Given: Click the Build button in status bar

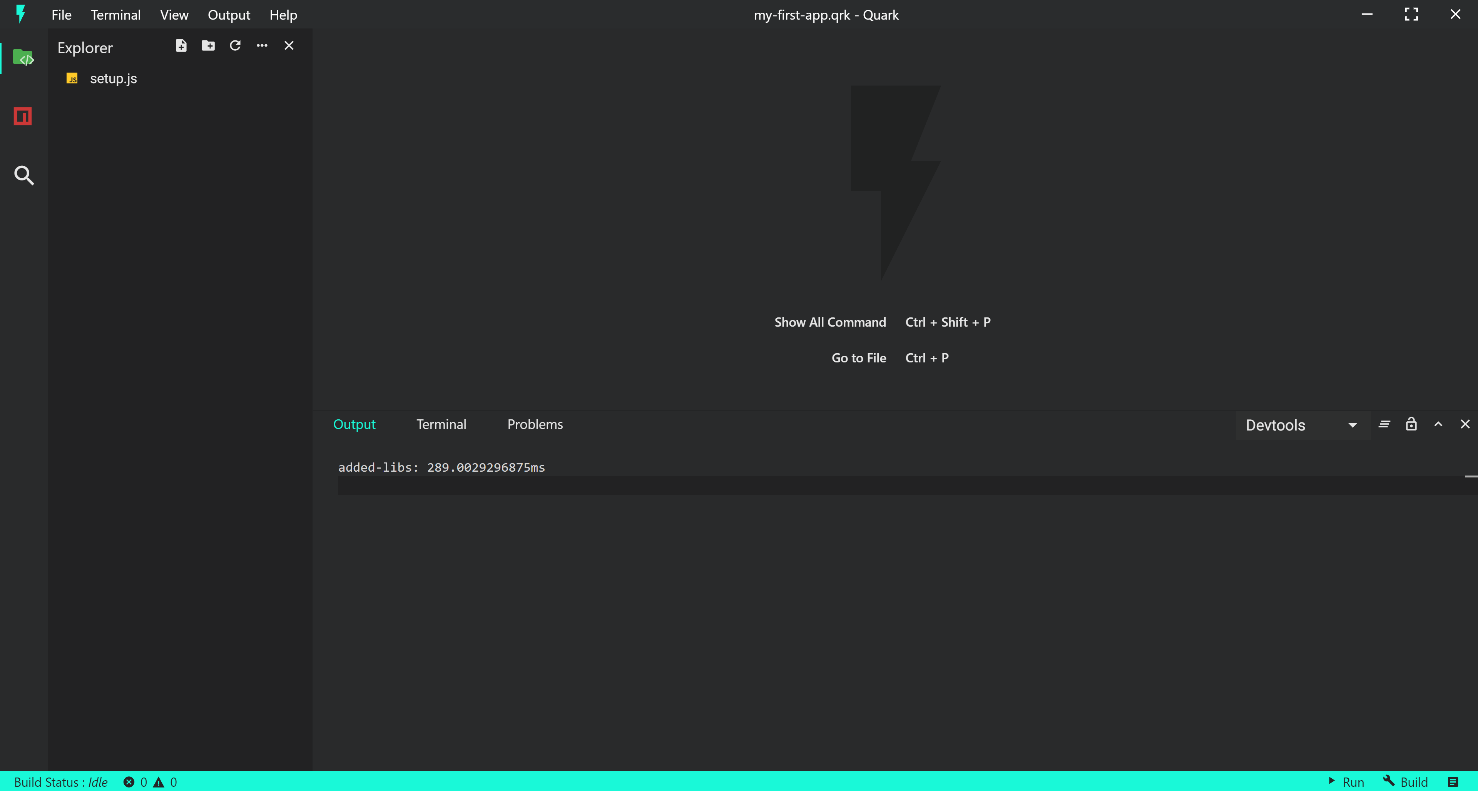Looking at the screenshot, I should click(1405, 782).
